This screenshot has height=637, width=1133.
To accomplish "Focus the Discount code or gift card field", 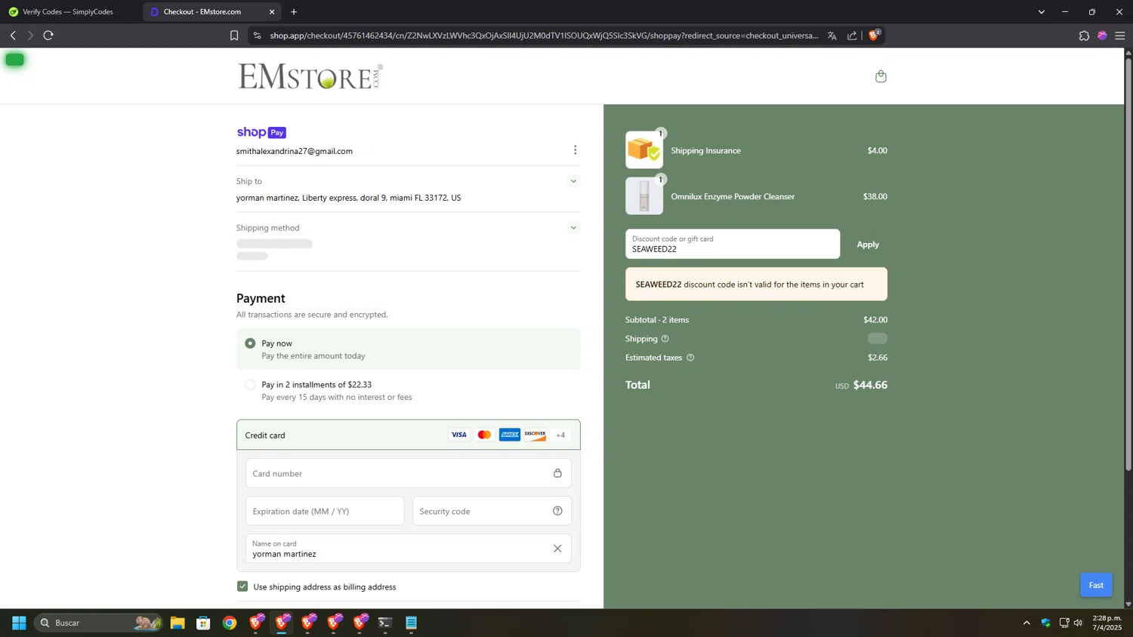I will [x=733, y=244].
